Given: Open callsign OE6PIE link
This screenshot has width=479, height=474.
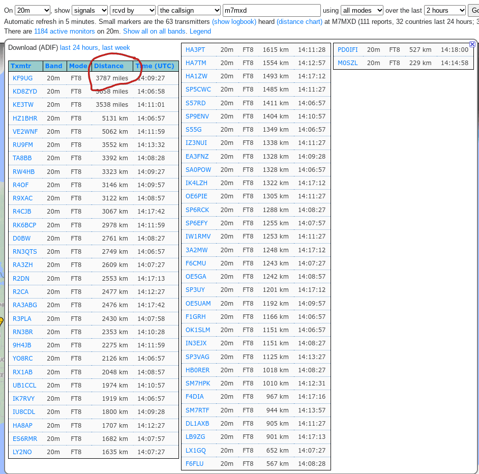Looking at the screenshot, I should pyautogui.click(x=196, y=196).
